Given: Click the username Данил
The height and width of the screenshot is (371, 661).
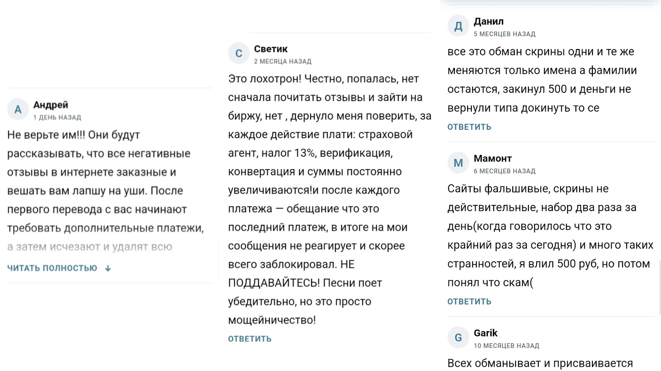Looking at the screenshot, I should pos(489,21).
